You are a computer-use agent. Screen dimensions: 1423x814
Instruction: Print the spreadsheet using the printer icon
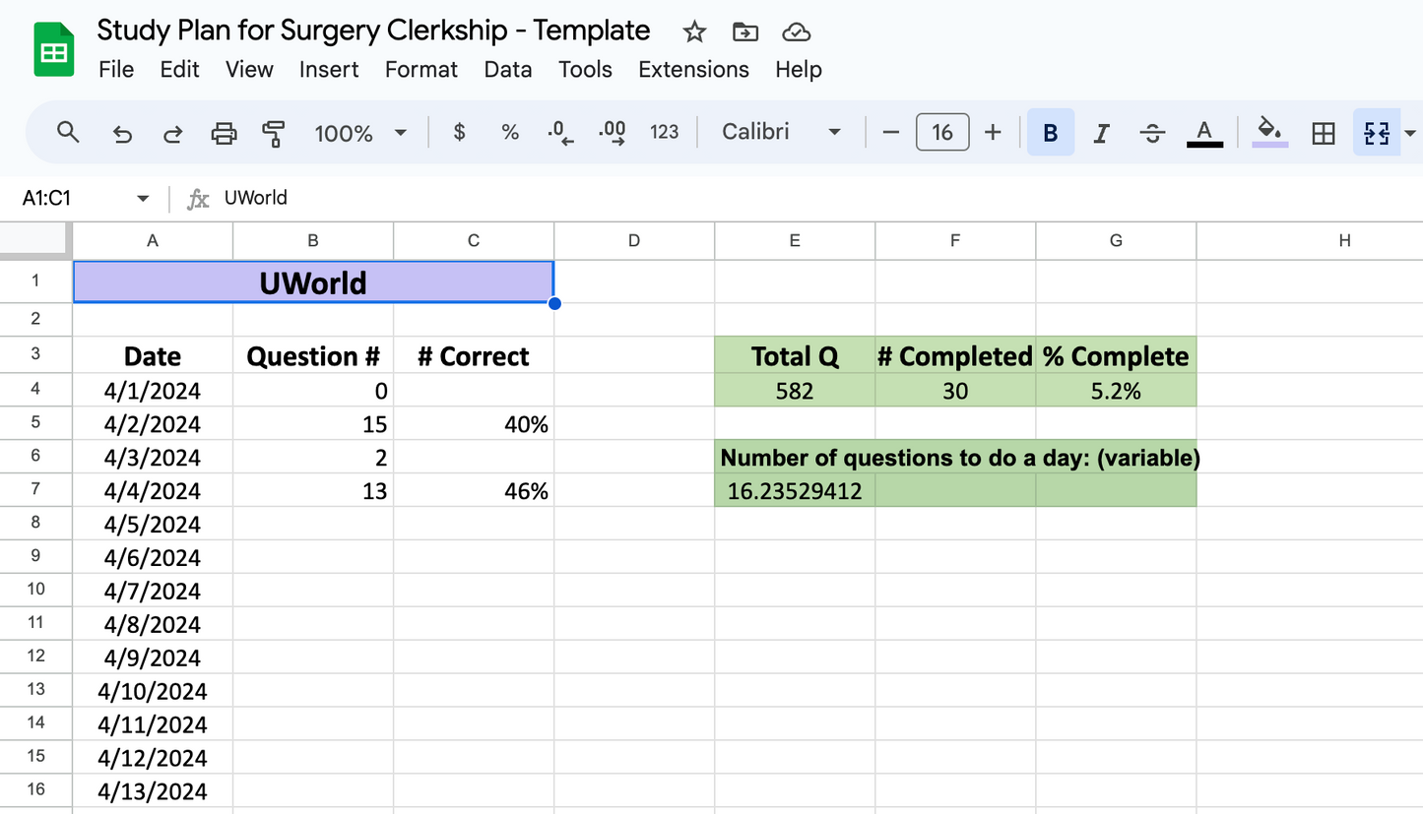[225, 132]
